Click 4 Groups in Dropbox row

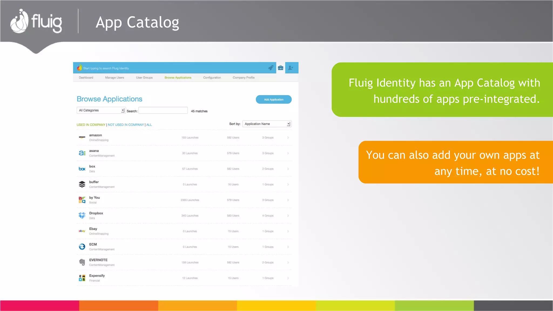[268, 216]
